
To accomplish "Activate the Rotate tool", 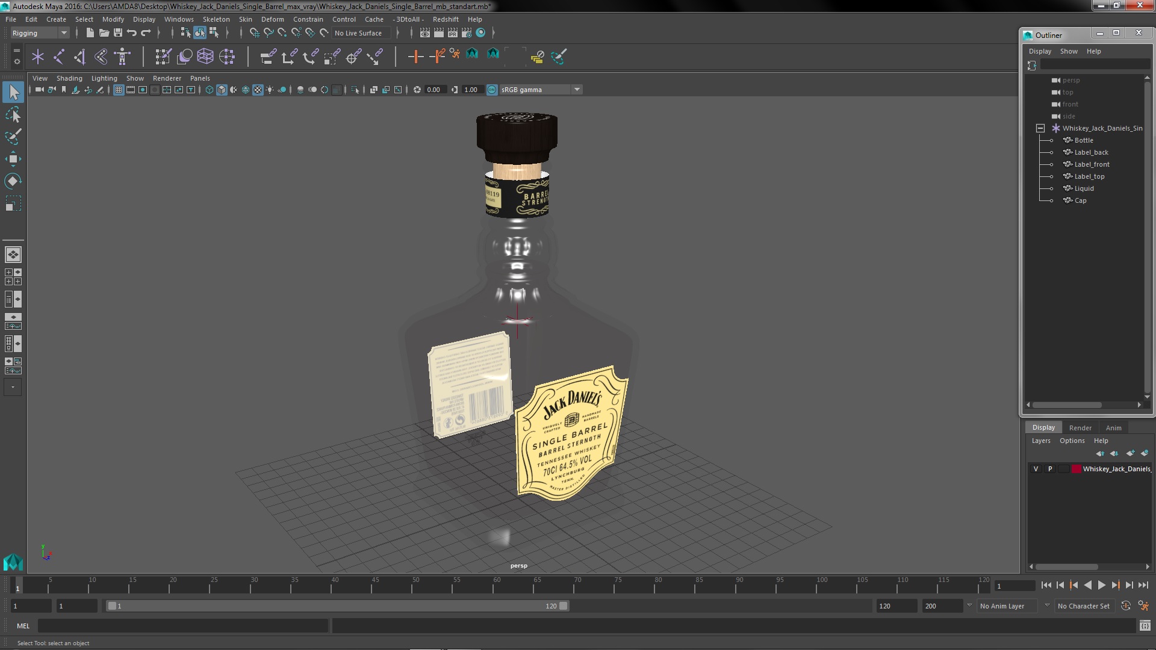I will coord(13,181).
